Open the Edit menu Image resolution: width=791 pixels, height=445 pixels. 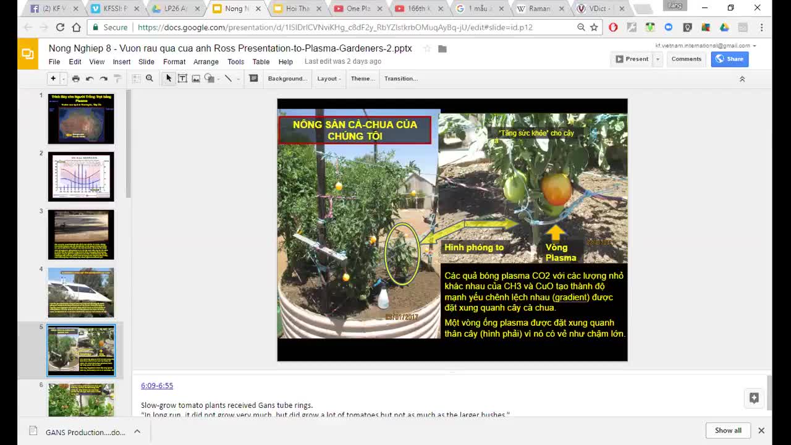click(x=75, y=62)
